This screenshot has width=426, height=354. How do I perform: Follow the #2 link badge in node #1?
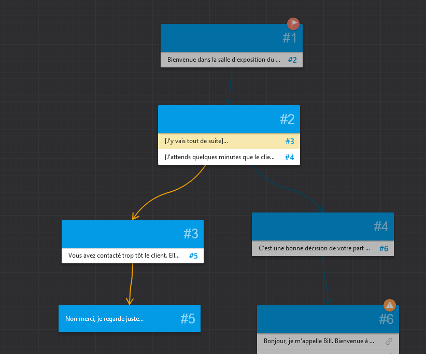pyautogui.click(x=292, y=60)
